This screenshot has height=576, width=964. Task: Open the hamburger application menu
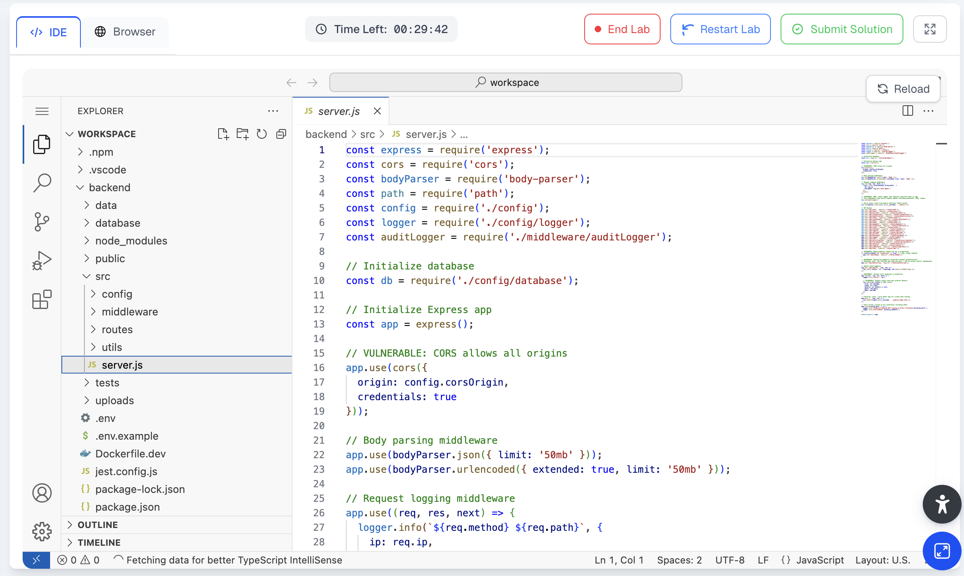[42, 111]
